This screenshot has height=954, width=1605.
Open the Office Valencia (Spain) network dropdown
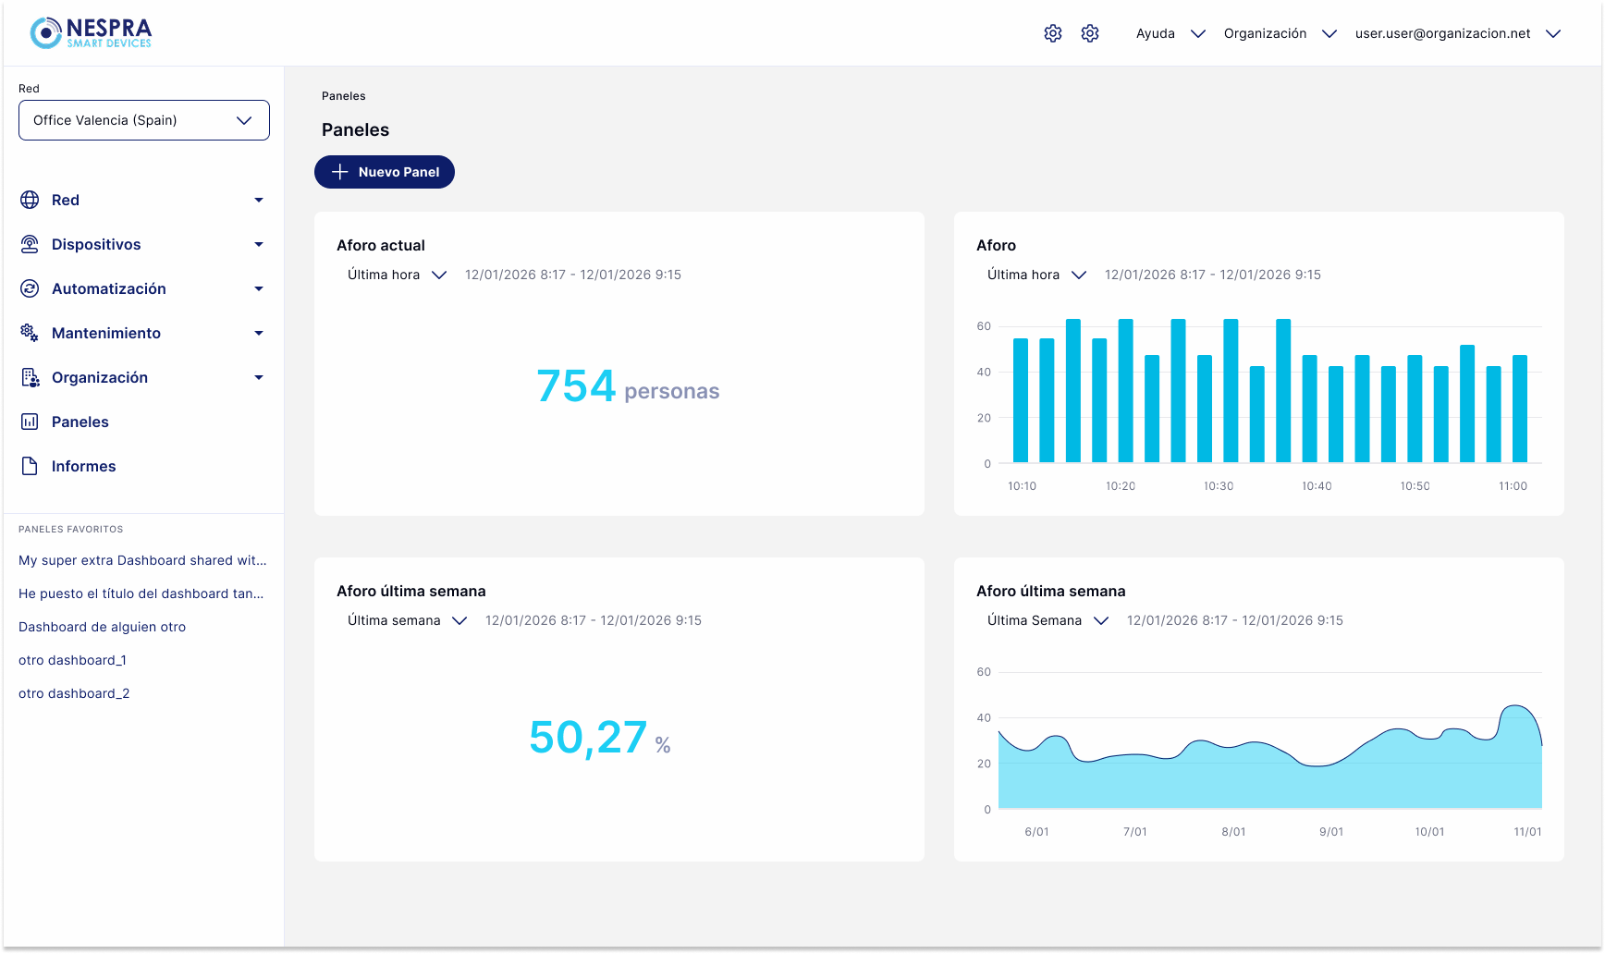pos(144,120)
